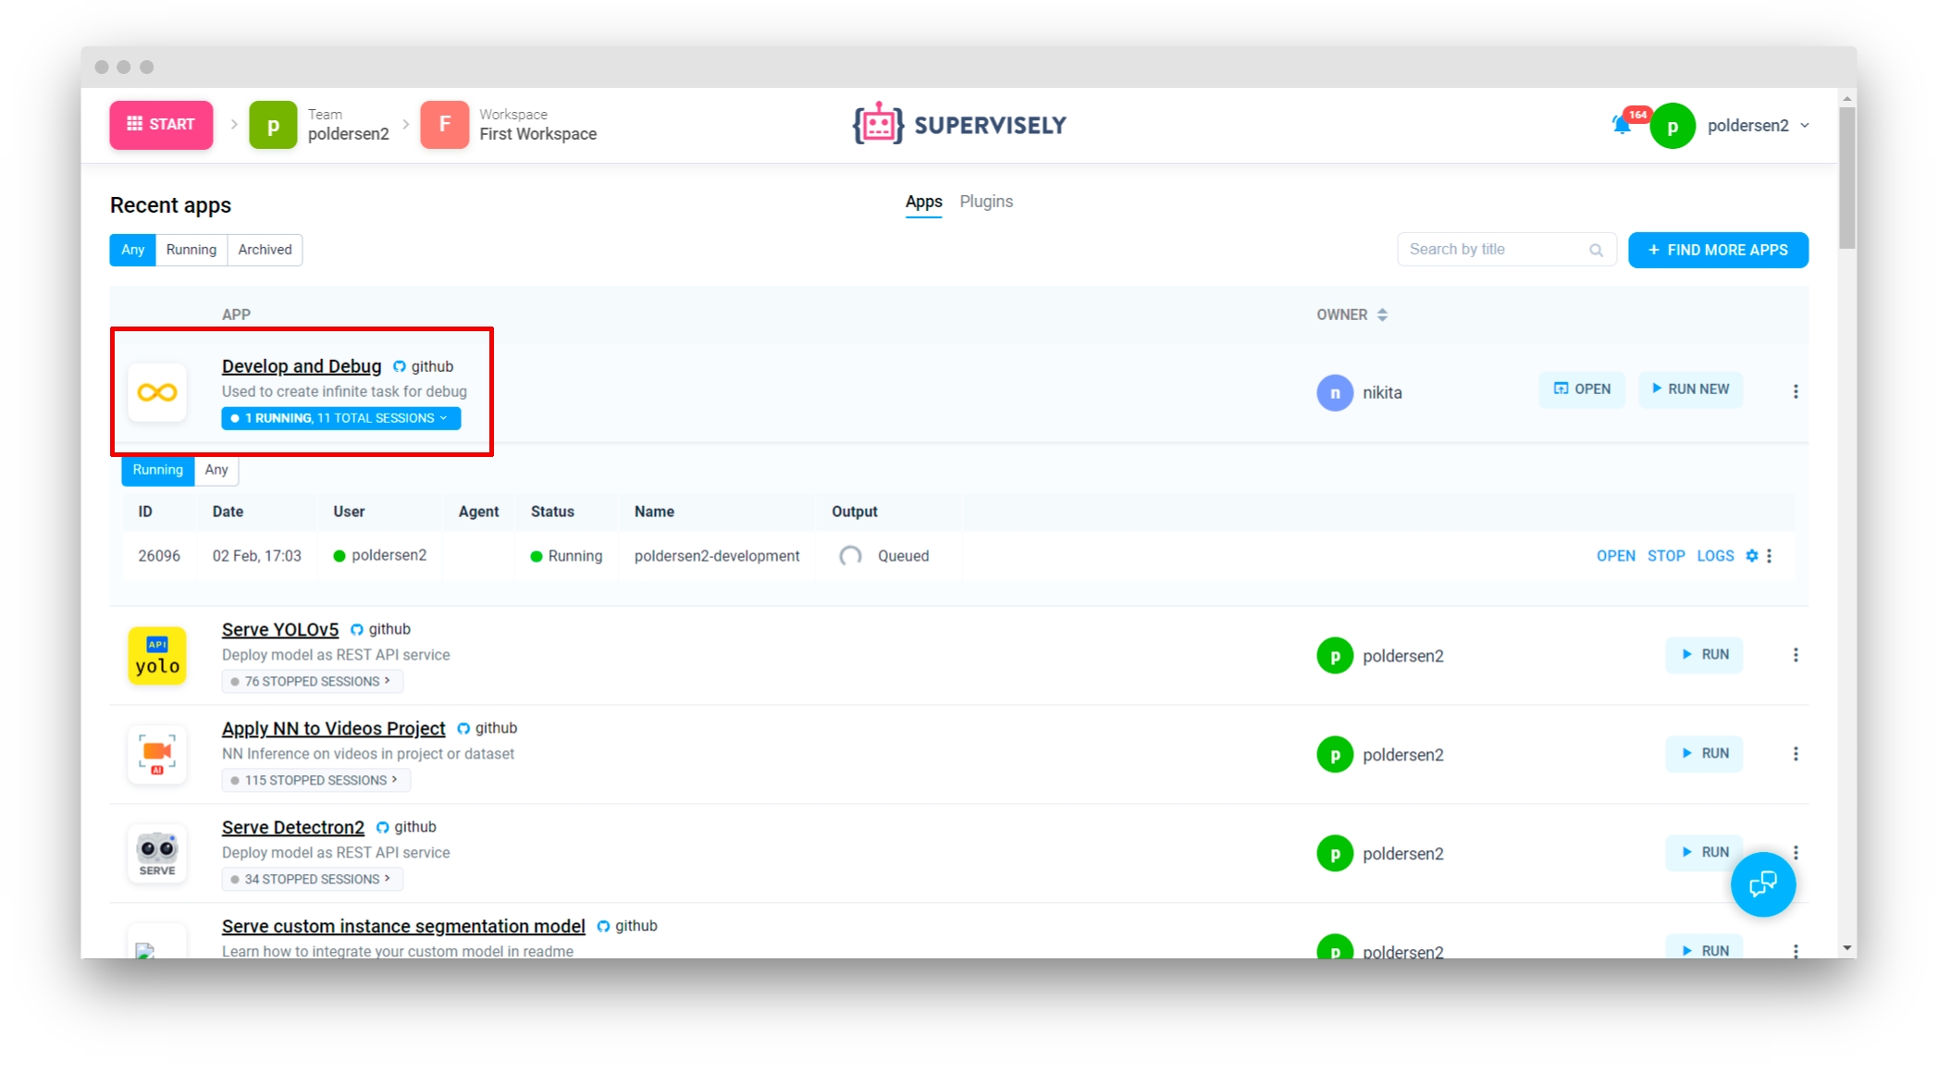Click RUN for Apply NN to Videos Project
1938x1074 pixels.
(1705, 753)
